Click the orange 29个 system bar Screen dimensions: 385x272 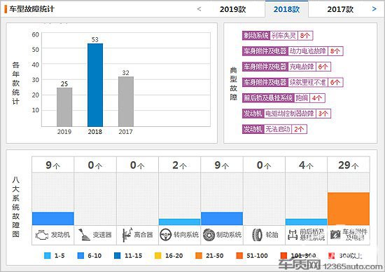click(x=349, y=208)
